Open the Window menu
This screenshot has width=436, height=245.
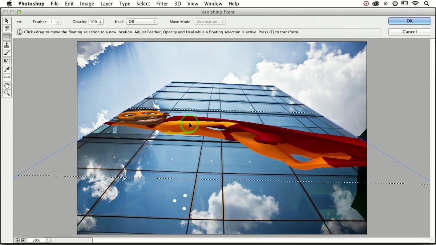pyautogui.click(x=213, y=4)
